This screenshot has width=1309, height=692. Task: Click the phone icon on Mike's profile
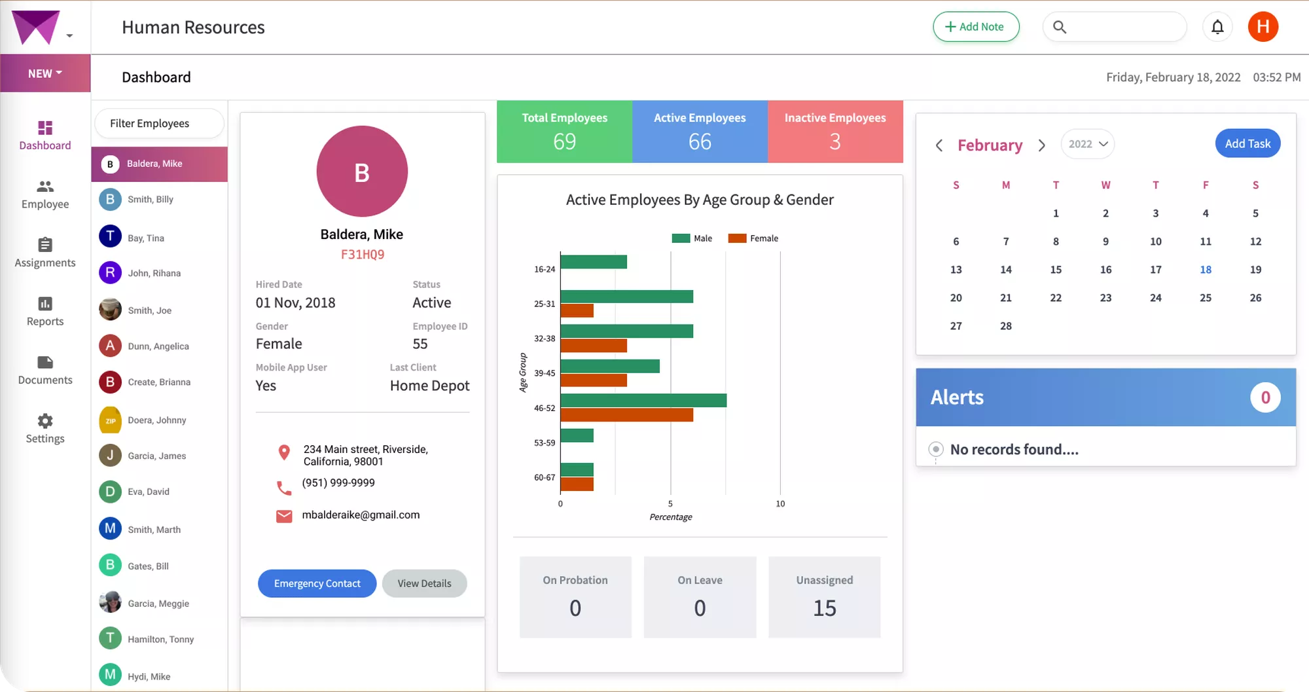click(284, 487)
